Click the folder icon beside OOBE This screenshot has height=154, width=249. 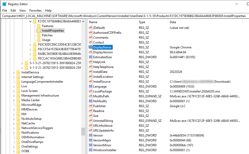[x=18, y=151]
